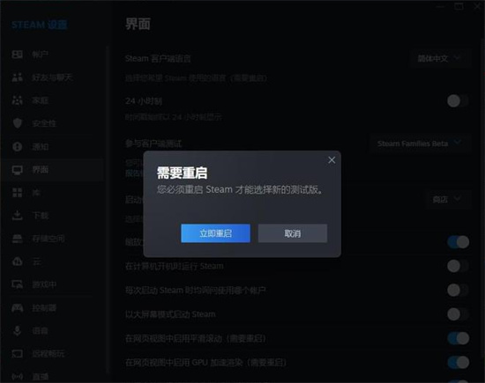Image resolution: width=485 pixels, height=383 pixels.
Task: Click the 立即重启 restart now button
Action: click(215, 233)
